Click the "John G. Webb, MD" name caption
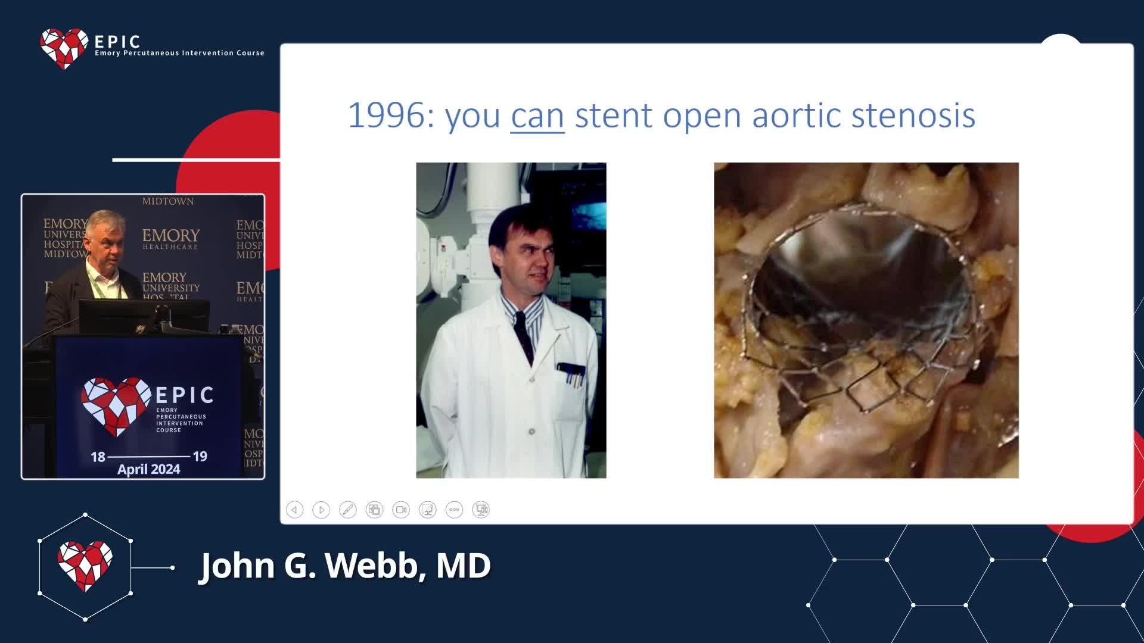The image size is (1144, 643). pos(345,566)
